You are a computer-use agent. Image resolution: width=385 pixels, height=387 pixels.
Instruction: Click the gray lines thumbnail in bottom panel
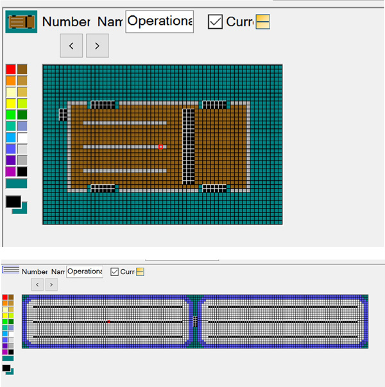click(11, 270)
